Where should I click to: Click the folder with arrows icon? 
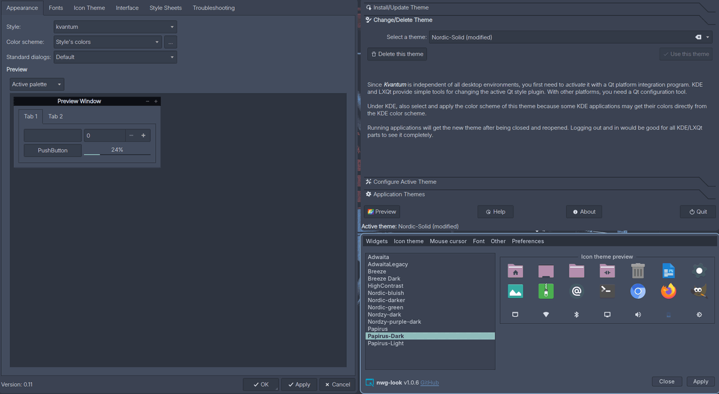coord(607,271)
